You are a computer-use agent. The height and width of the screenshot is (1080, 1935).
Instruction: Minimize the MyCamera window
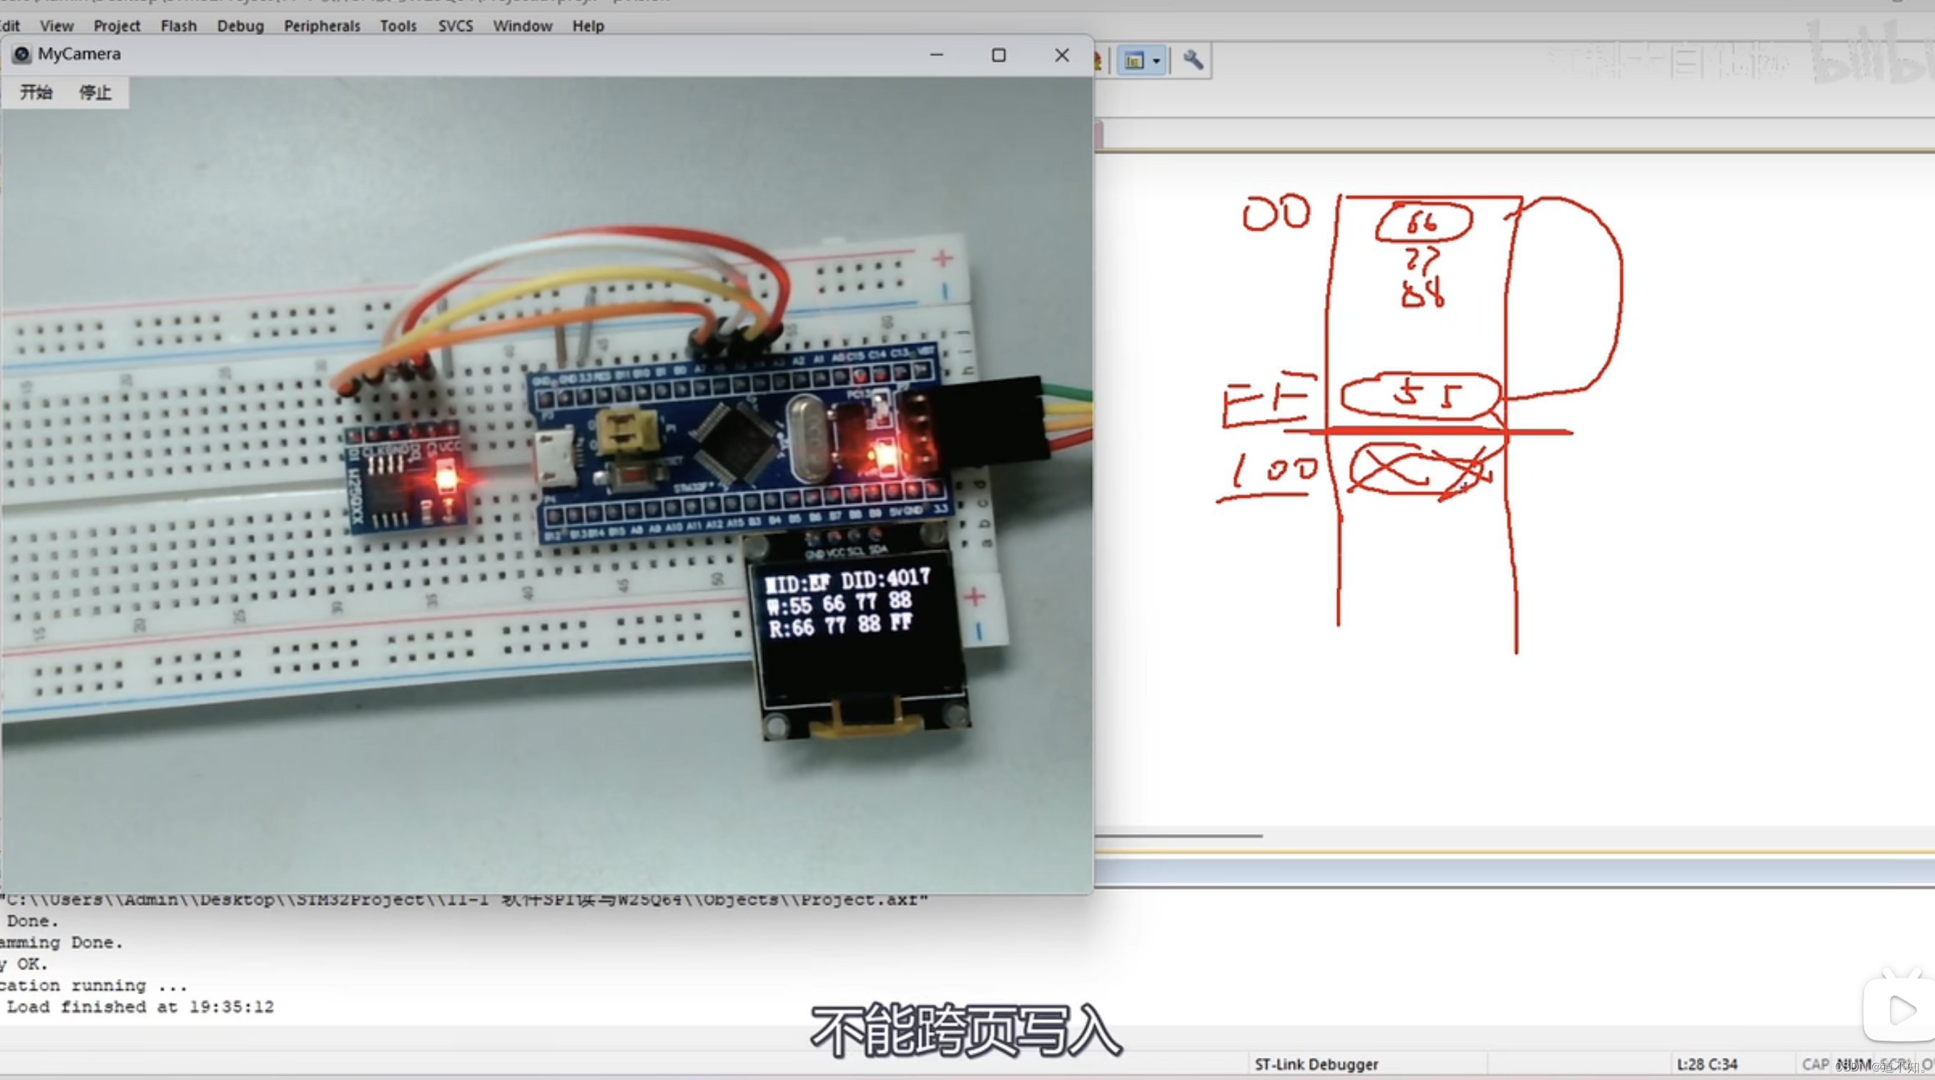tap(936, 55)
